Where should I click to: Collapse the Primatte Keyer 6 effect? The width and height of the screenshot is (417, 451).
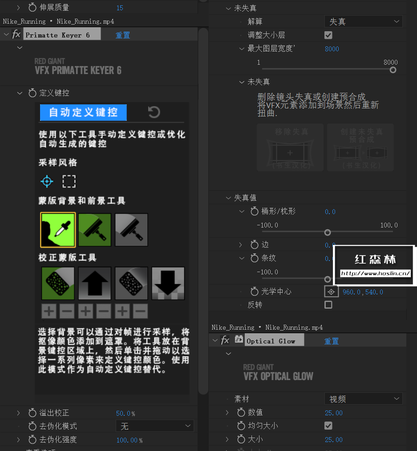6,34
